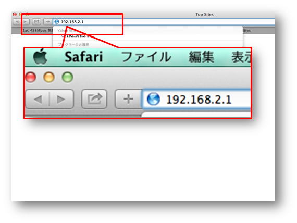Click the forward arrow in the magnified toolbar

click(x=61, y=99)
